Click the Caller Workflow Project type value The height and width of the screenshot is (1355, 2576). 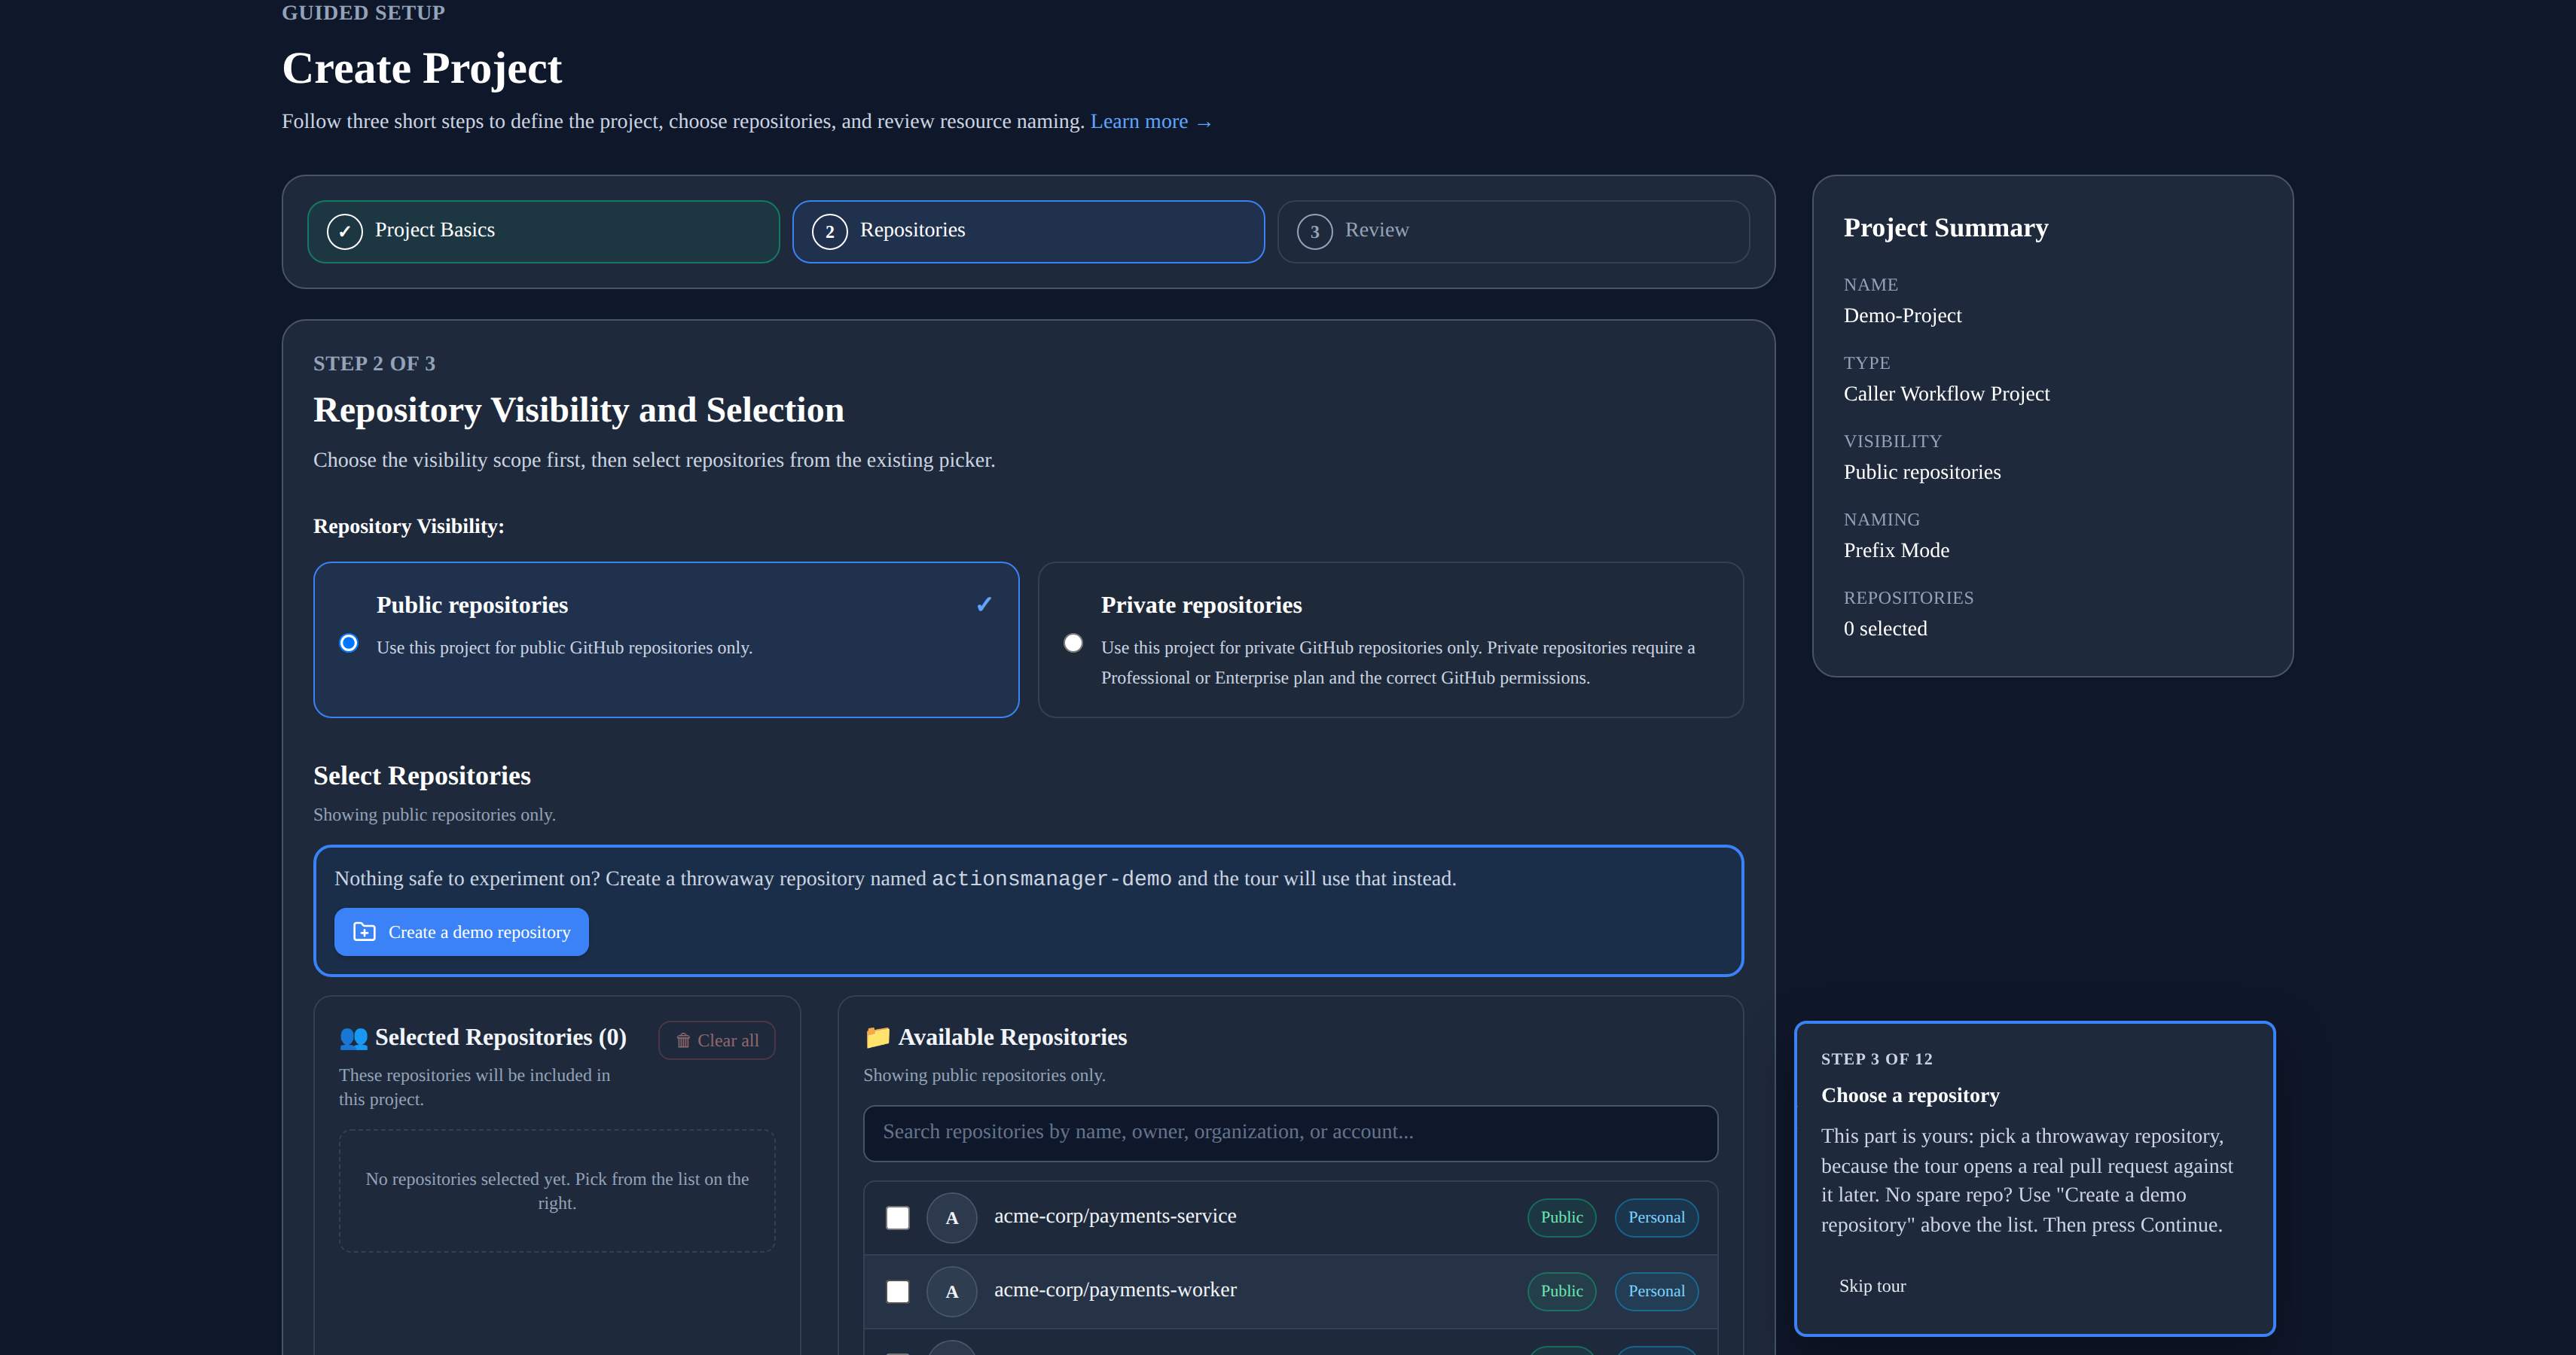click(1946, 394)
